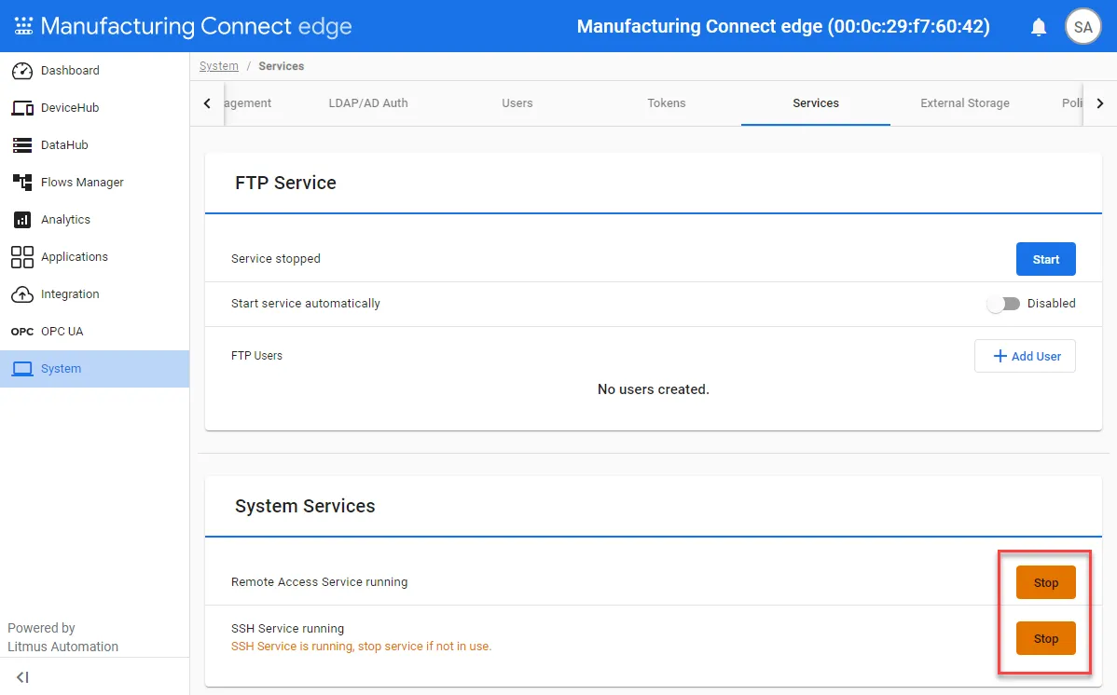Image resolution: width=1117 pixels, height=695 pixels.
Task: Click the Applications grid icon
Action: [x=22, y=257]
